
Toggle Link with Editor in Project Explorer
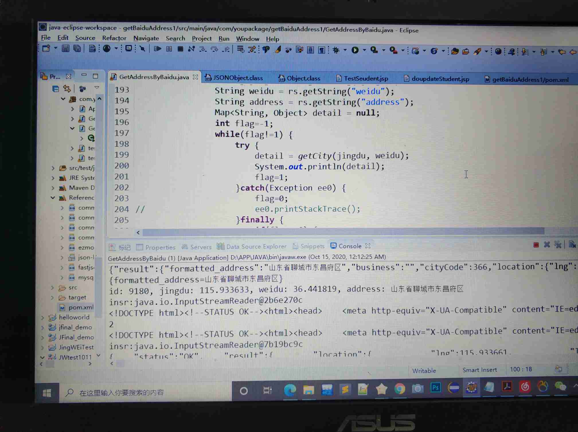67,89
